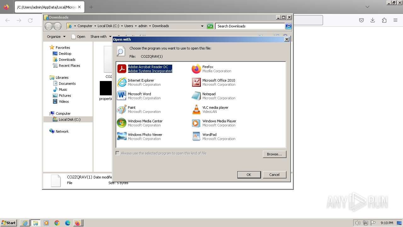Click the volume speaker icon in the system tray
This screenshot has width=403, height=227.
point(358,223)
